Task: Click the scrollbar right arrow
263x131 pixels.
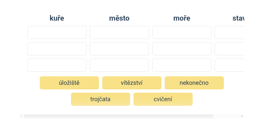Action: [x=242, y=116]
